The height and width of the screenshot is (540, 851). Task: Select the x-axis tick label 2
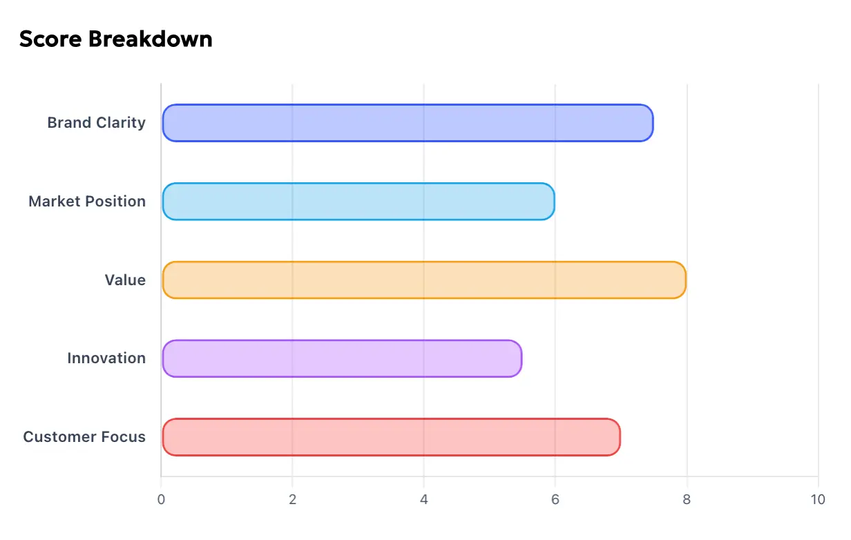(292, 499)
